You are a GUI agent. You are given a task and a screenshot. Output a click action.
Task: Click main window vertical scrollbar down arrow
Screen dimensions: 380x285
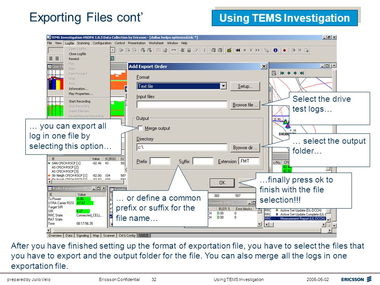(x=334, y=226)
